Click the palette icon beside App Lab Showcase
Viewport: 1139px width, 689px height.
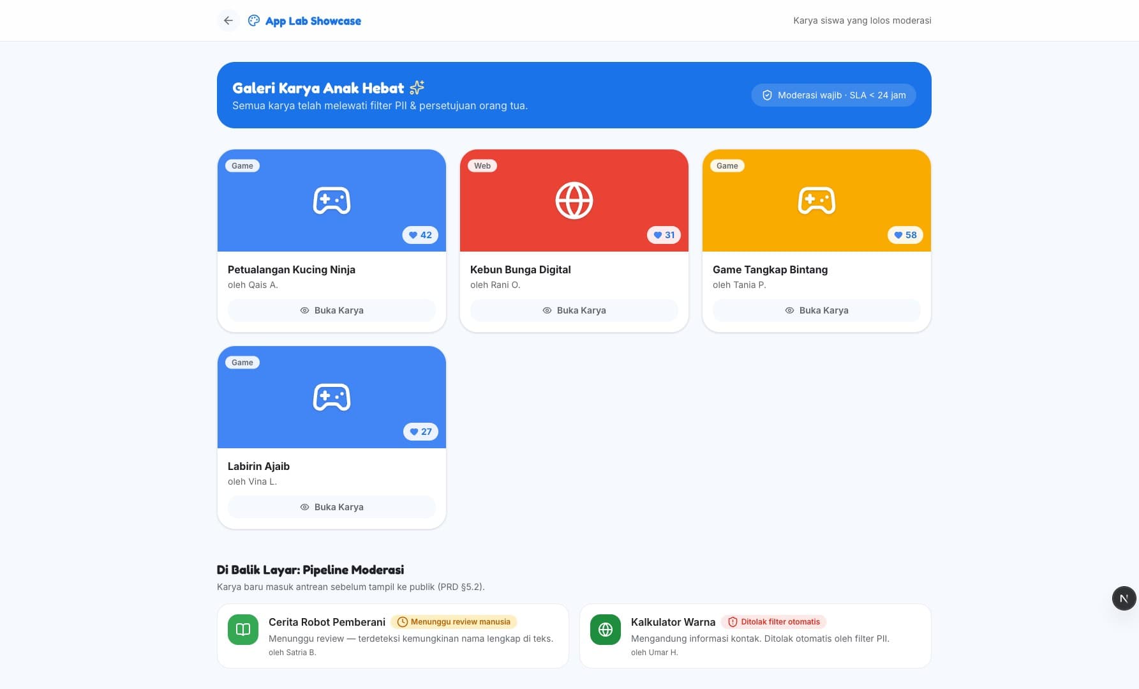[254, 20]
